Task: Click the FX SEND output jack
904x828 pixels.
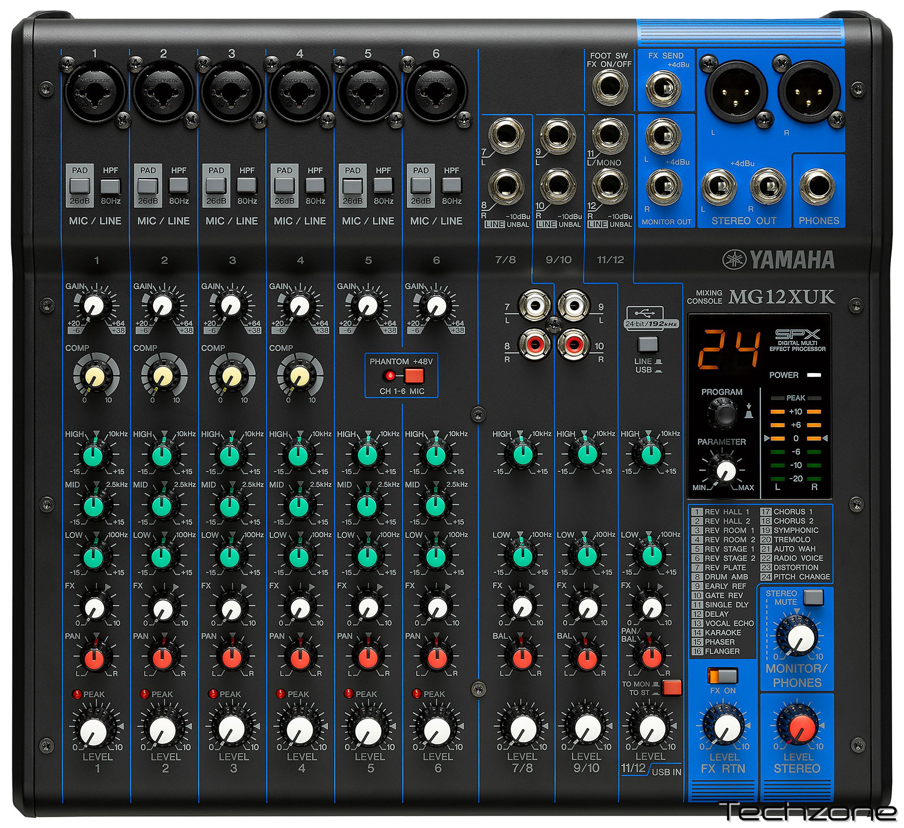Action: tap(663, 89)
